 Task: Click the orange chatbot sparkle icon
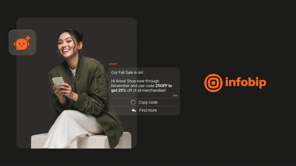[x=22, y=43]
